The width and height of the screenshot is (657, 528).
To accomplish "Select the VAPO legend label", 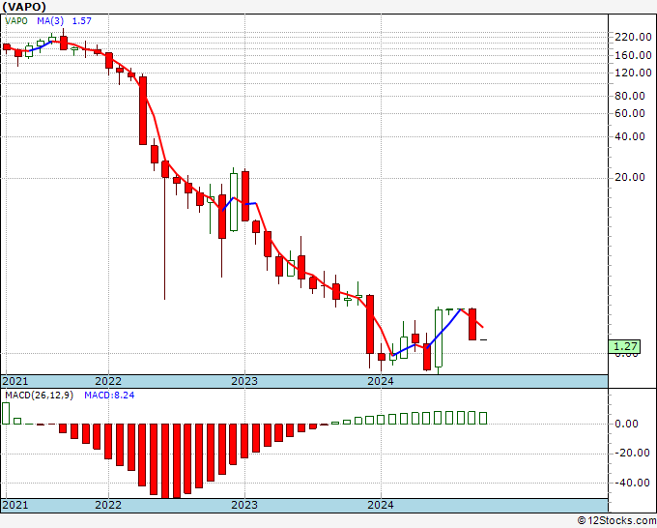I will click(x=16, y=20).
